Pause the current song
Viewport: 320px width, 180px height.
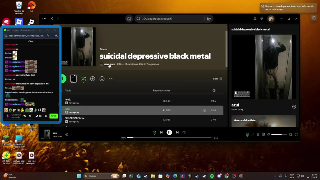169,132
